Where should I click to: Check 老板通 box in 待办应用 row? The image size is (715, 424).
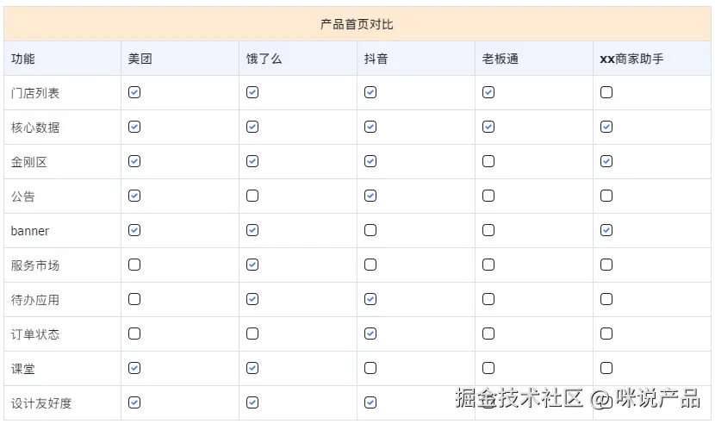(x=488, y=299)
